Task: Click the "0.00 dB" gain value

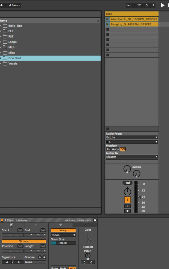Action: [88, 247]
